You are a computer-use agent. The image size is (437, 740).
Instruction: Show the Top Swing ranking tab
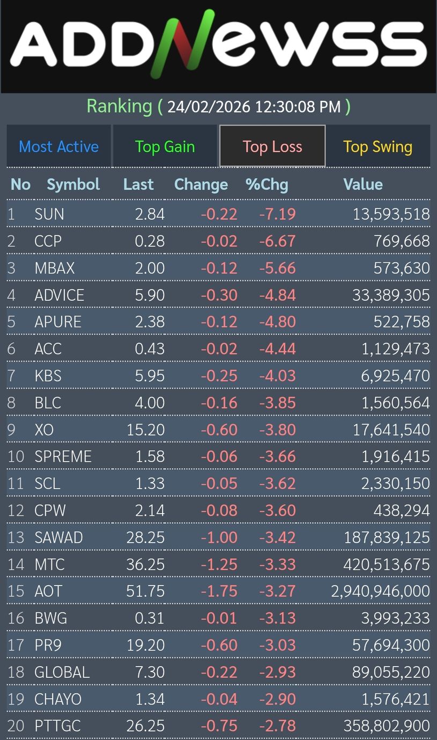[x=377, y=146]
